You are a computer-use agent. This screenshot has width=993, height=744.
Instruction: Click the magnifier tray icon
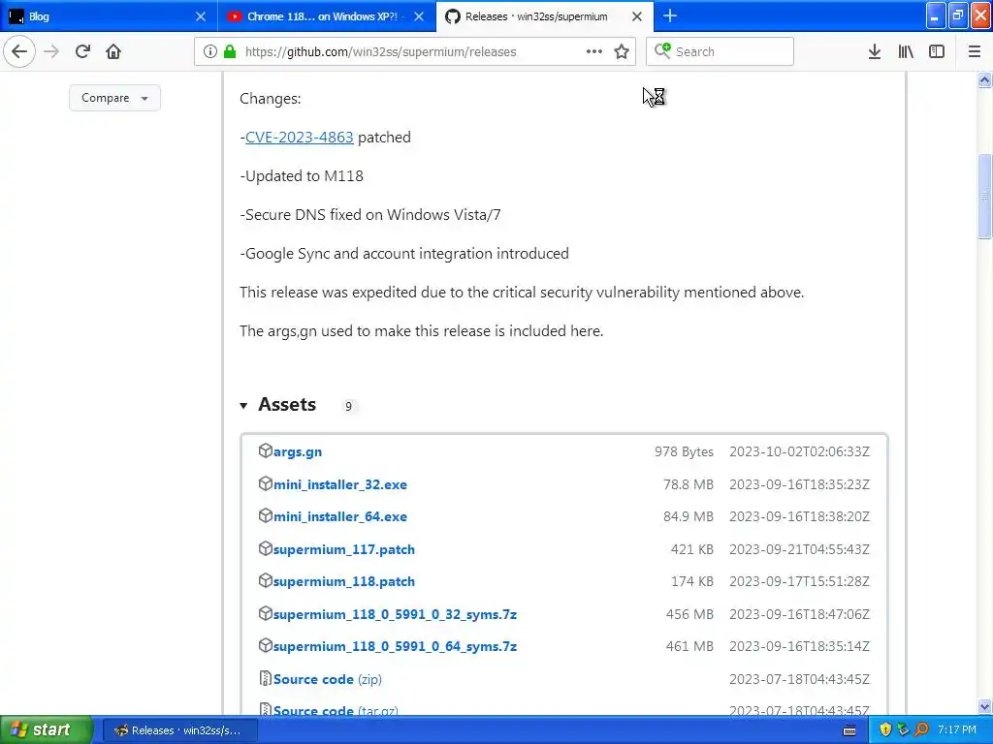[x=921, y=730]
